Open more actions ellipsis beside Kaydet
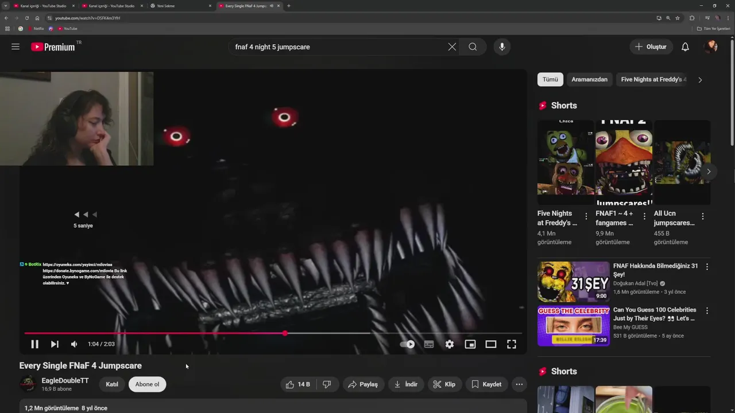This screenshot has height=413, width=735. point(519,384)
